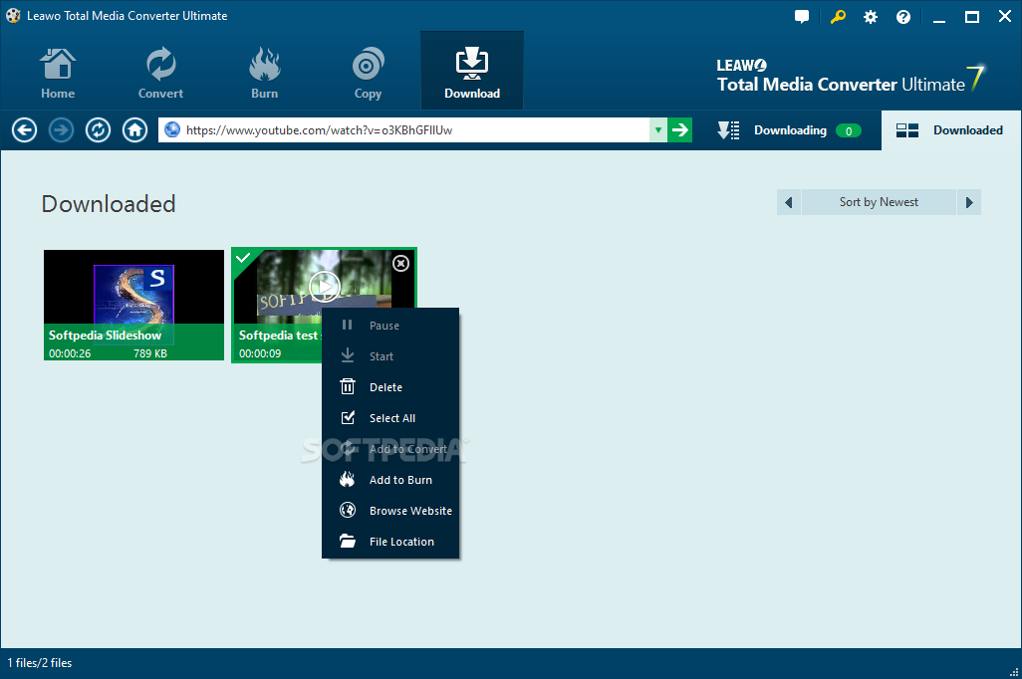
Task: Click the Softpedia Slideshow title text
Action: (105, 336)
